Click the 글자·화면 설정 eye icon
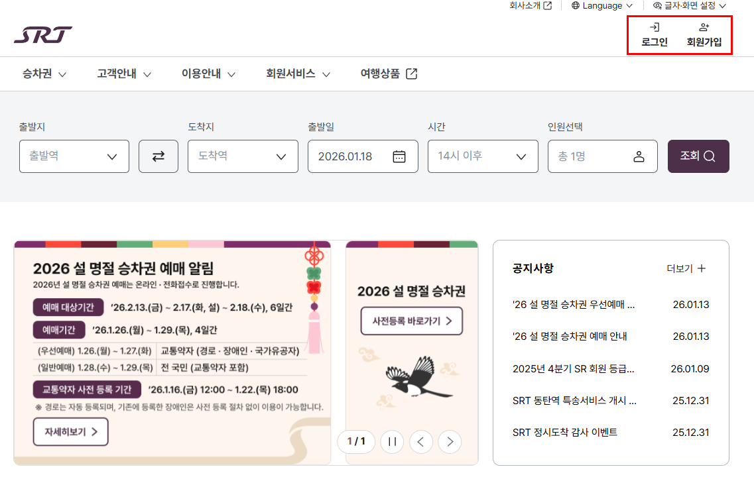The width and height of the screenshot is (754, 477). [x=657, y=6]
